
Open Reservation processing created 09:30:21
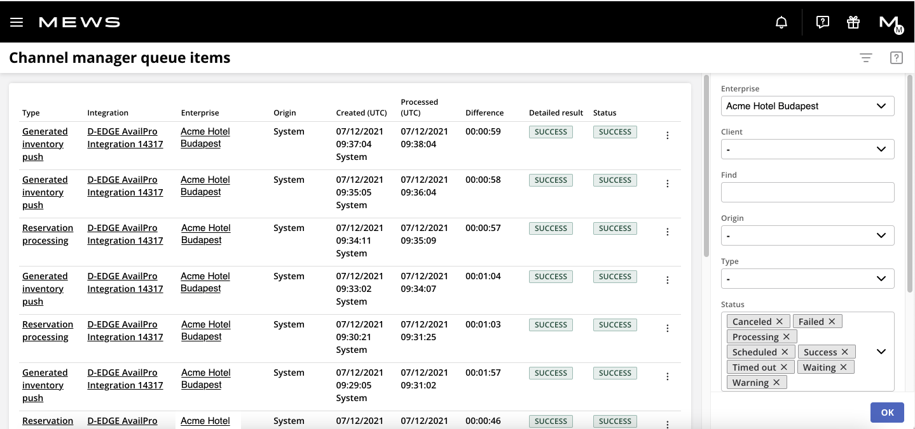[48, 331]
